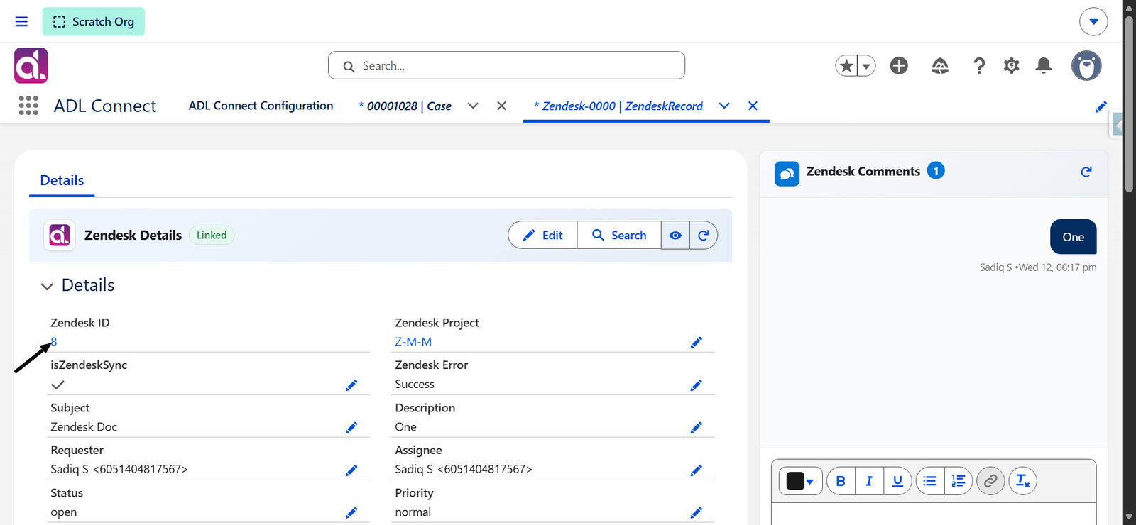Click the page vertical scrollbar thumb
Viewport: 1136px width, 525px height.
1129,103
